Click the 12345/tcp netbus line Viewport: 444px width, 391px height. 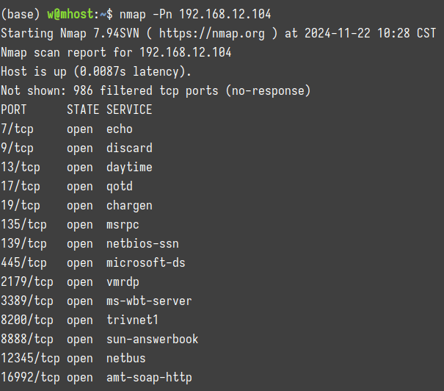[73, 358]
